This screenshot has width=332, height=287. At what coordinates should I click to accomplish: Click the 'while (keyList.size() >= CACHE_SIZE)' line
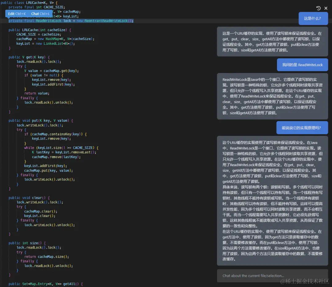point(61,148)
